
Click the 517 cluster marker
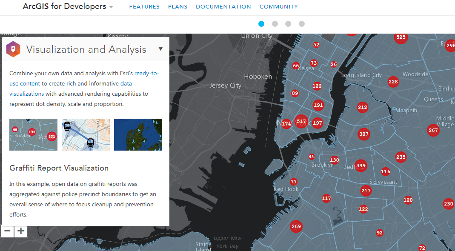[x=301, y=122]
